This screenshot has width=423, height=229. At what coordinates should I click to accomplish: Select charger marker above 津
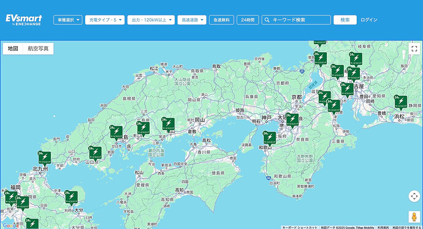click(333, 106)
